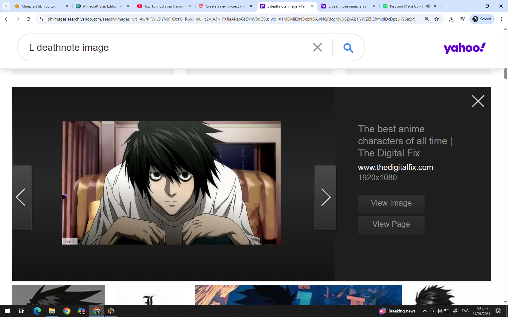Show previous image with left arrow
This screenshot has width=508, height=317.
(x=22, y=198)
